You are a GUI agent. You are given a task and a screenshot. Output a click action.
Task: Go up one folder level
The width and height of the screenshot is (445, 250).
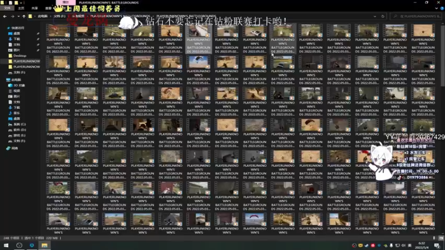coord(24,17)
